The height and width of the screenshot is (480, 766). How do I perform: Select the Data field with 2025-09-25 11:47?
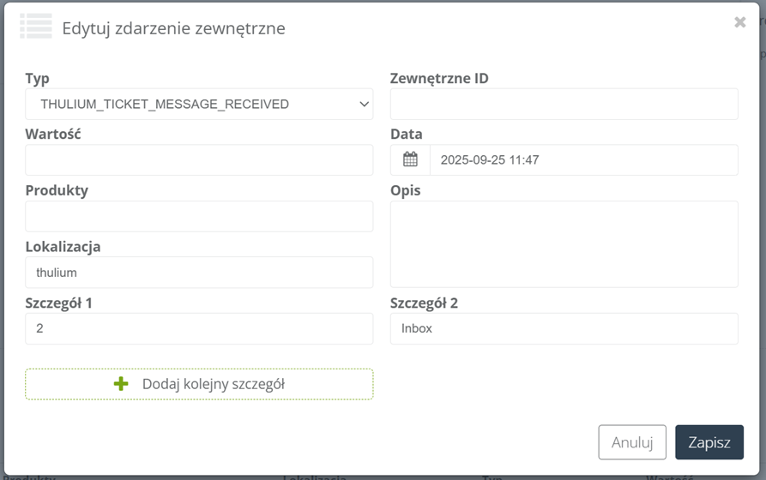click(x=584, y=159)
